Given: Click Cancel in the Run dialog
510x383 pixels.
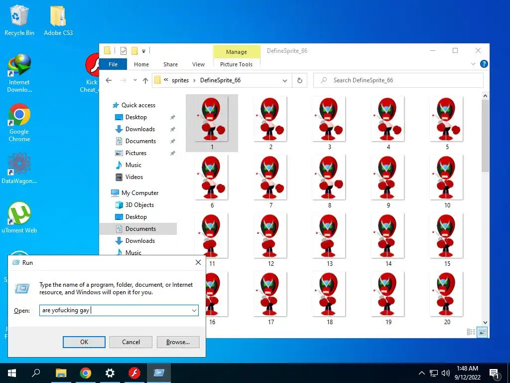Looking at the screenshot, I should pos(131,342).
